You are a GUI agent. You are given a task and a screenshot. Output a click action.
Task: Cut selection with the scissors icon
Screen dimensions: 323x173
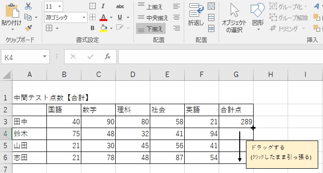point(28,6)
